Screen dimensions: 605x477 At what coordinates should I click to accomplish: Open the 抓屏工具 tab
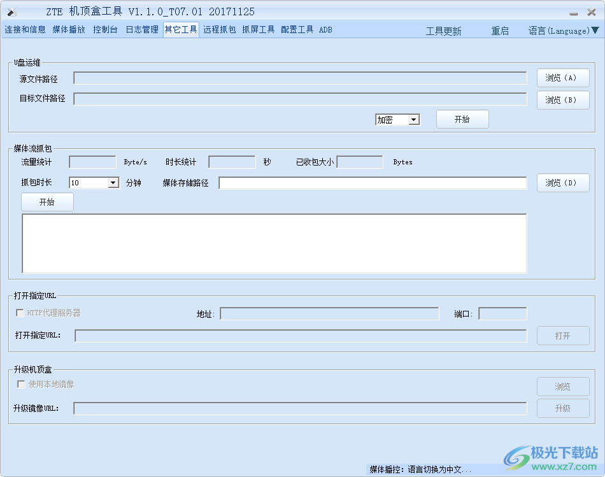coord(259,30)
